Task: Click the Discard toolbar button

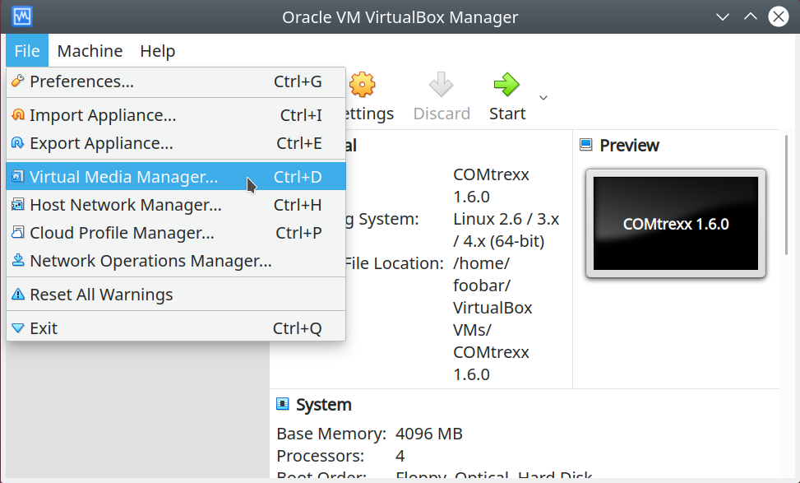Action: pos(442,97)
